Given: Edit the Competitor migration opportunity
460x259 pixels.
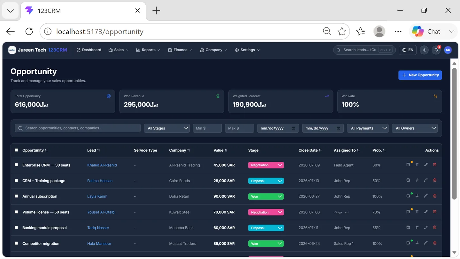Looking at the screenshot, I should pyautogui.click(x=426, y=243).
